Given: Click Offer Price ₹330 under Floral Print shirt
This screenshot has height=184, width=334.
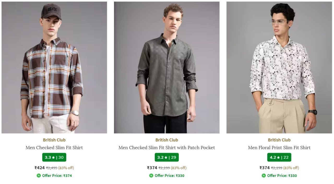Looking at the screenshot, I should 282,176.
